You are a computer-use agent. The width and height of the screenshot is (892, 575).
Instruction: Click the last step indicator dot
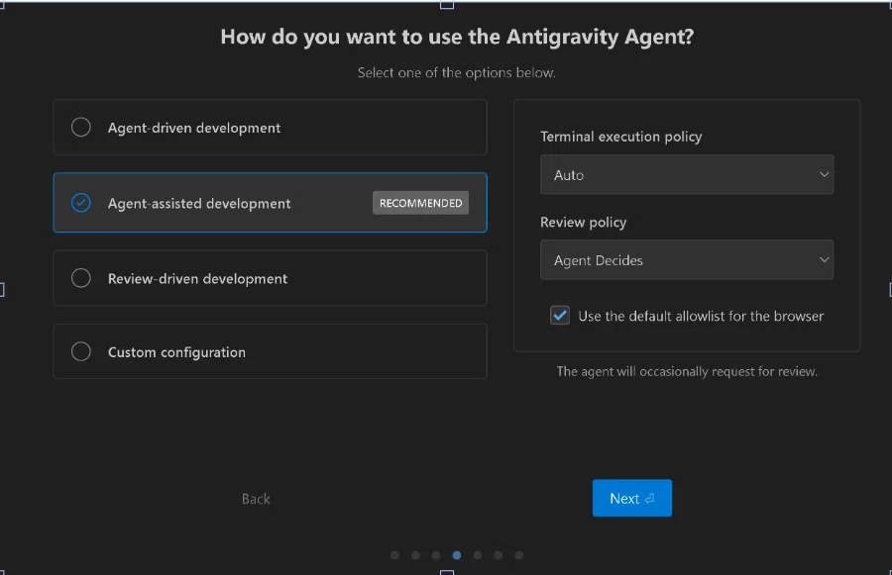518,555
